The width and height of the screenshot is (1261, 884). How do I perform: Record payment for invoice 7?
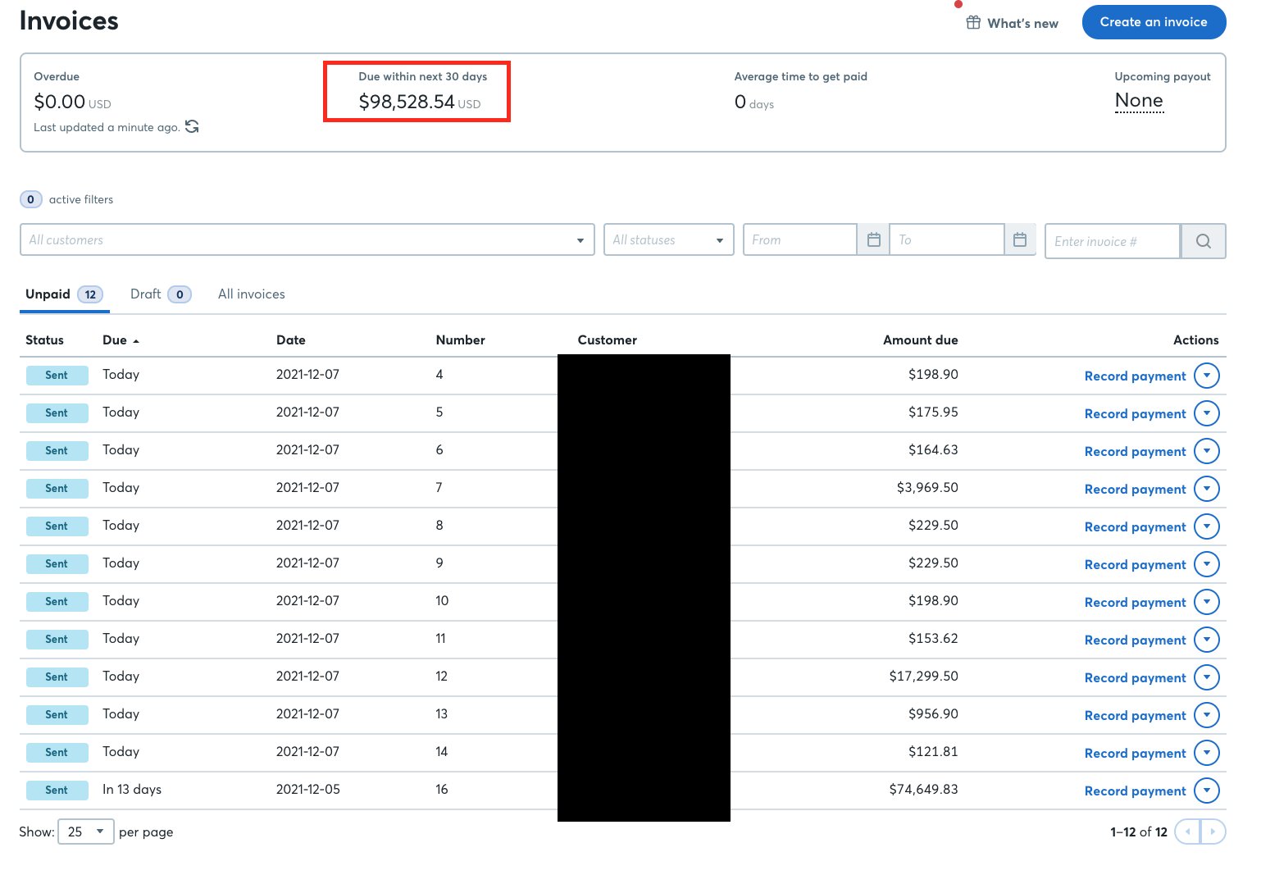pos(1135,490)
